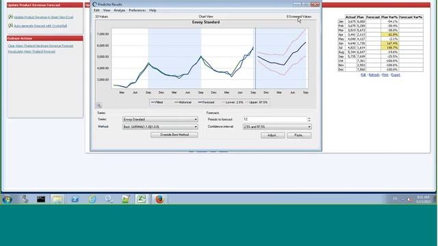The width and height of the screenshot is (438, 246).
Task: Click the 0 Screened Values label
Action: [x=298, y=16]
